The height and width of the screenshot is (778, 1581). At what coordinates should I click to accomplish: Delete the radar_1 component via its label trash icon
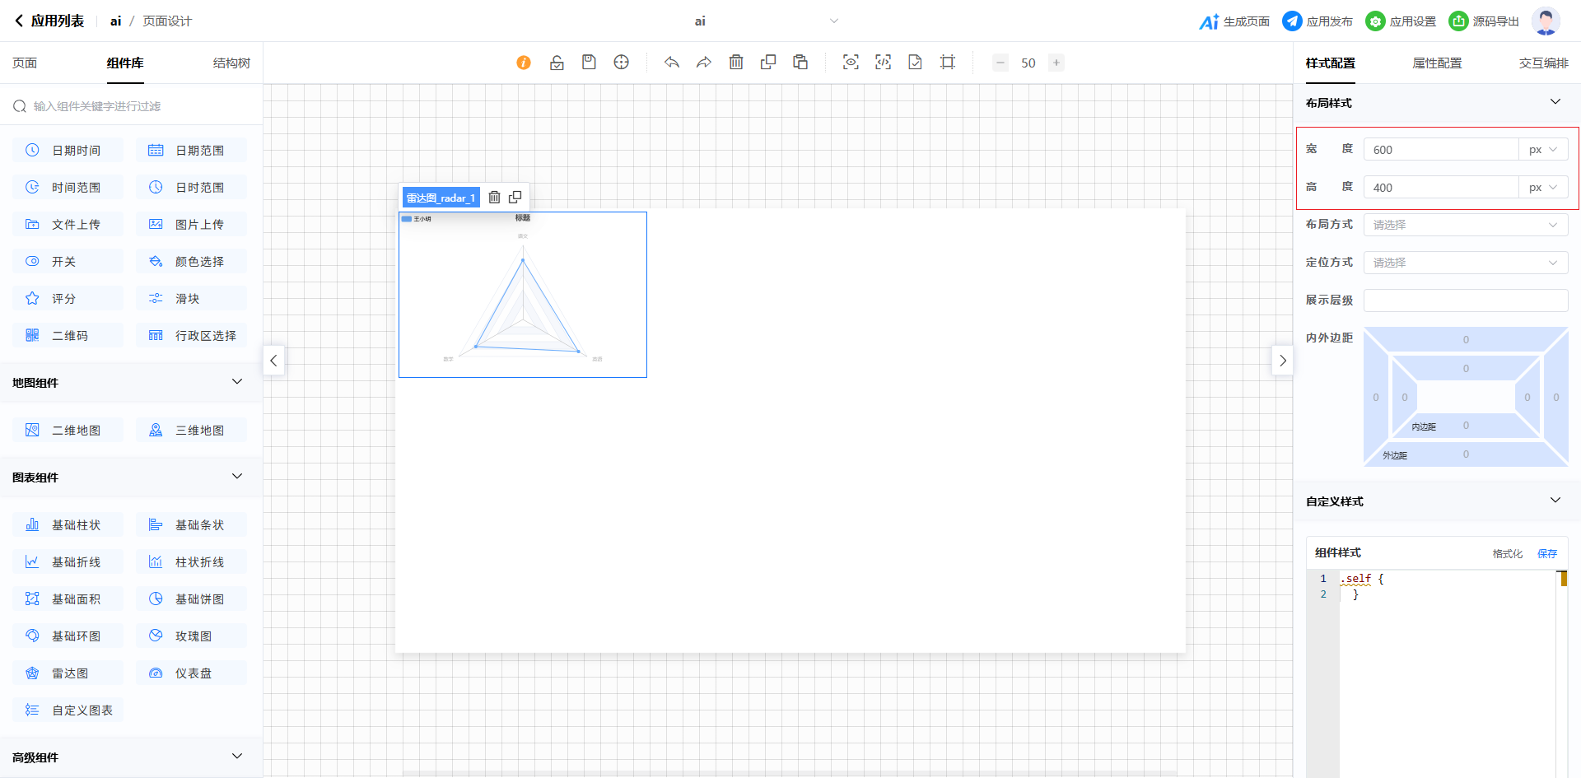[494, 198]
